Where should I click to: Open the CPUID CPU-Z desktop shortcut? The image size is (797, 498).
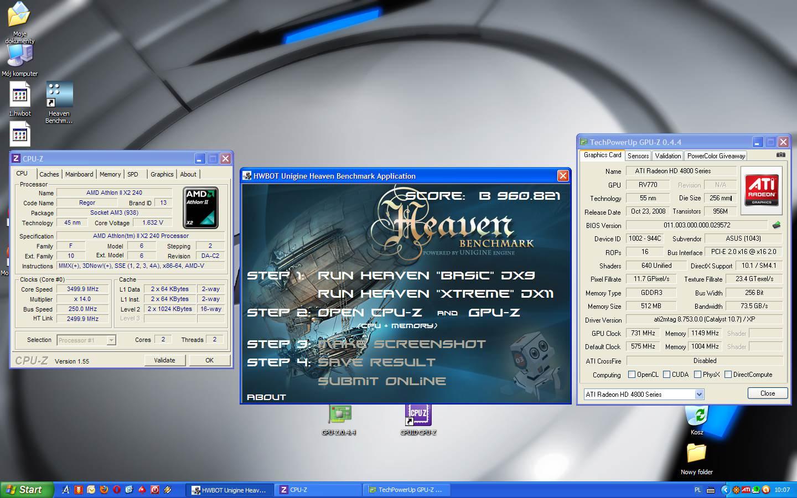pos(418,420)
